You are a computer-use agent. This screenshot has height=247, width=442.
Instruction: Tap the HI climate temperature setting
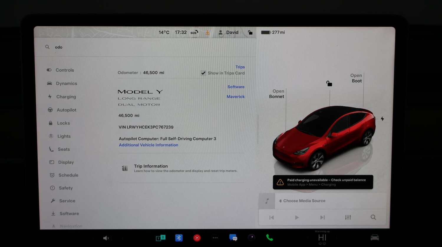[322, 237]
